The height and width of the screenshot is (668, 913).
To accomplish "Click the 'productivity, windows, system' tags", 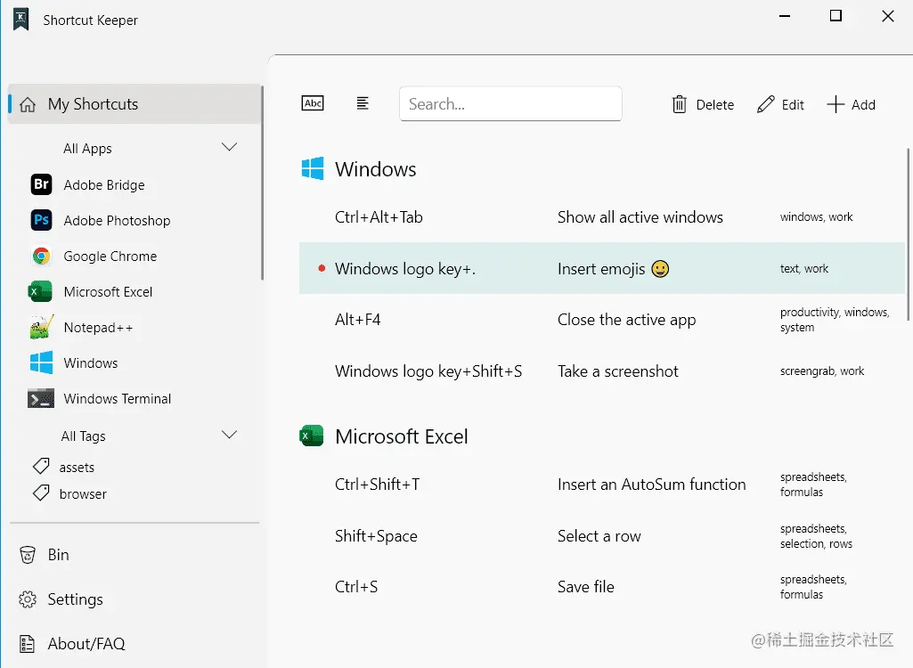I will click(x=835, y=320).
